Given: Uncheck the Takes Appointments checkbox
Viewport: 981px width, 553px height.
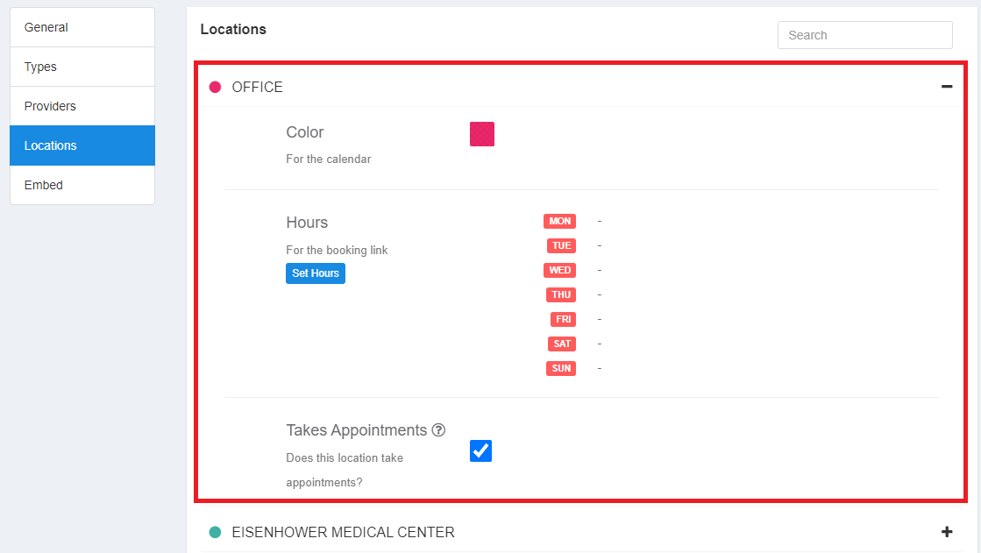Looking at the screenshot, I should coord(480,451).
